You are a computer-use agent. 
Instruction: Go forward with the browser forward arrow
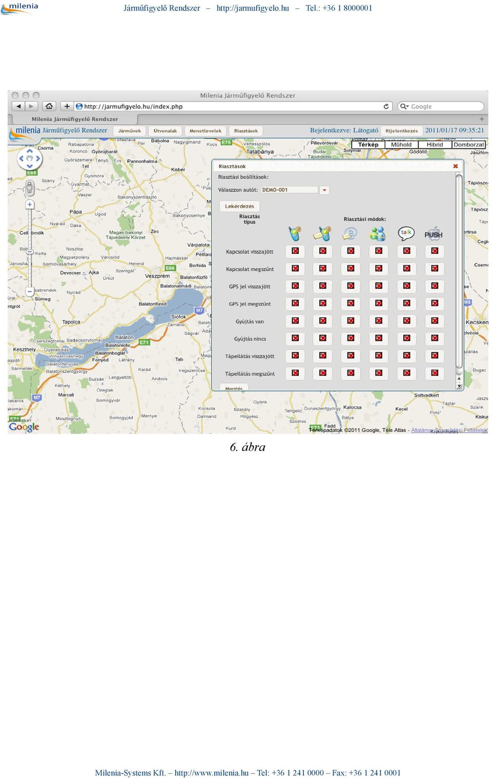(32, 106)
